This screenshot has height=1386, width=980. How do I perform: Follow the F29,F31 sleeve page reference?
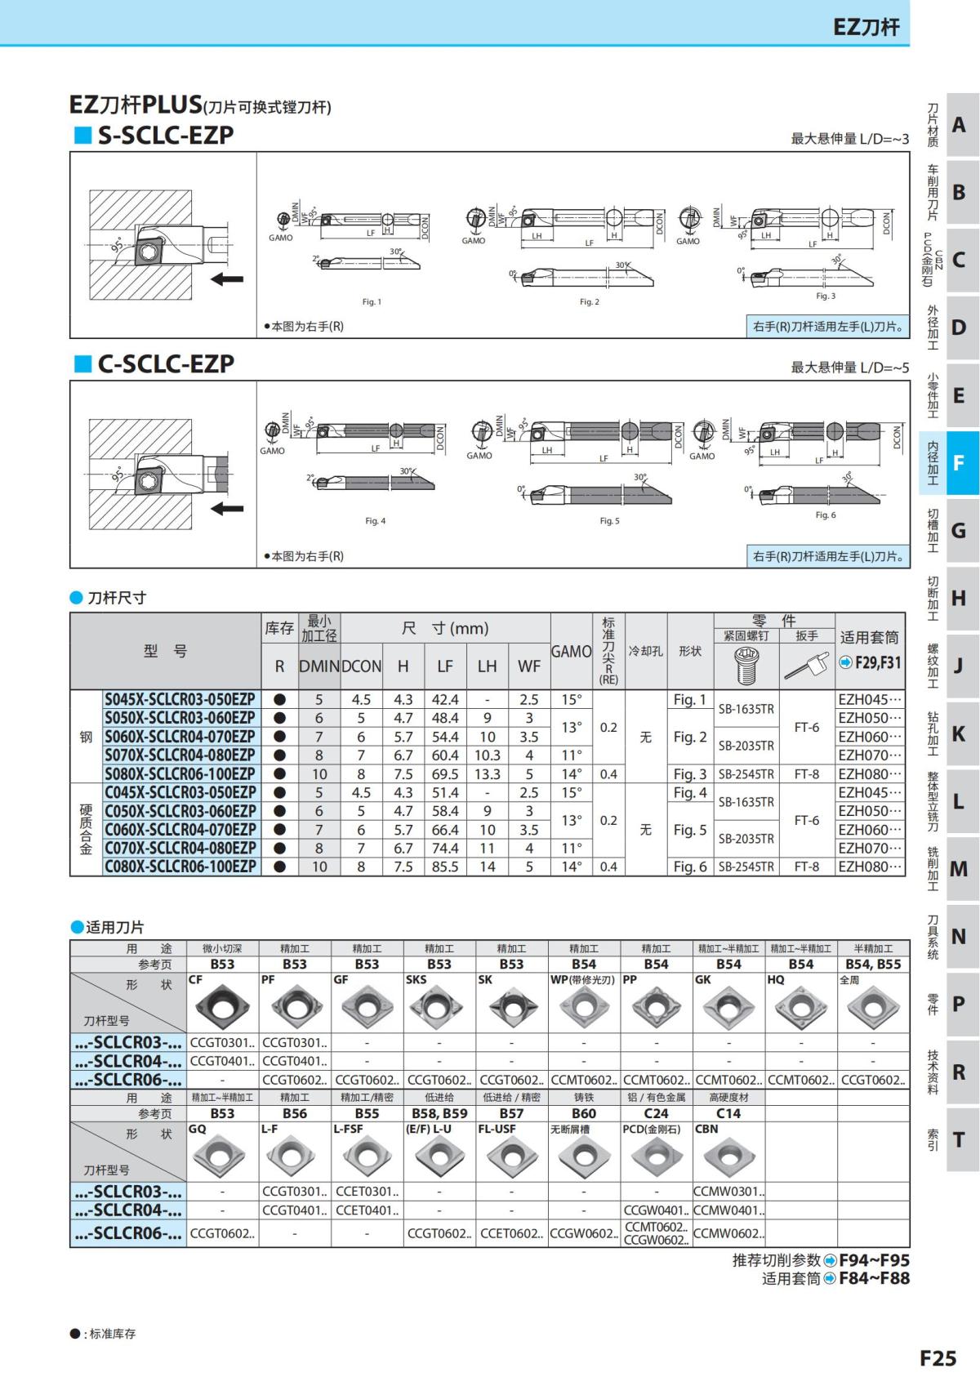coord(871,662)
